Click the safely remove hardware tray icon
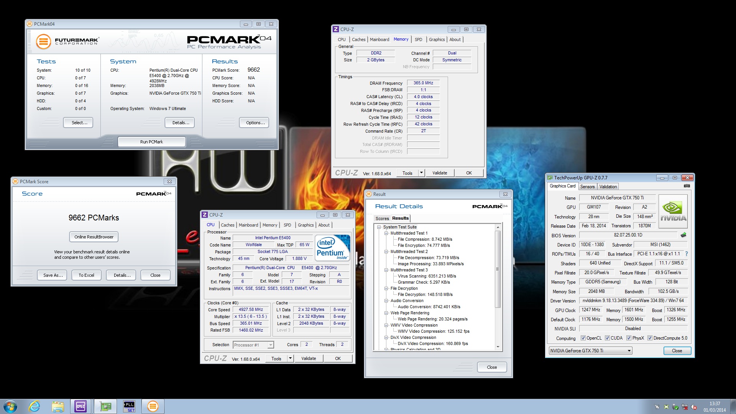Screen dimensions: 736x414 tap(675, 407)
